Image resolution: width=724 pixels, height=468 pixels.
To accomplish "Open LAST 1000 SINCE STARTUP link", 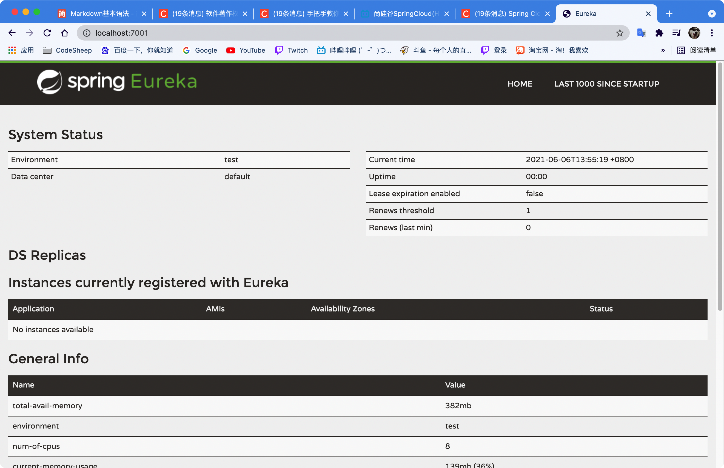I will (x=607, y=84).
